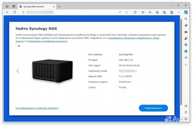Screen dimensions: 193x126
Task: Open Read aloud icon in address bar
Action: 120,12
